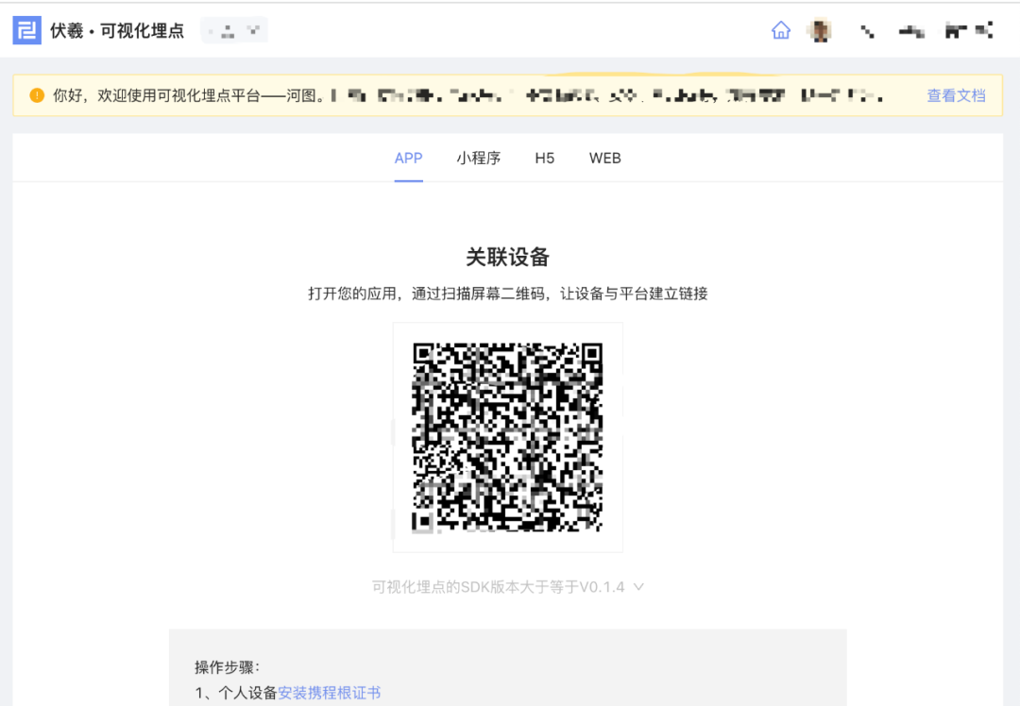Click the 你好，欢迎使用可视化埋点平台 banner text
This screenshot has height=706, width=1020.
pos(189,95)
